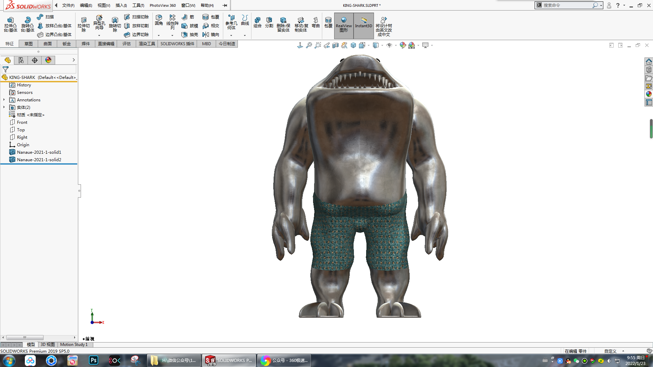Open the PhotoView 360 menu
Image resolution: width=653 pixels, height=367 pixels.
tap(163, 5)
